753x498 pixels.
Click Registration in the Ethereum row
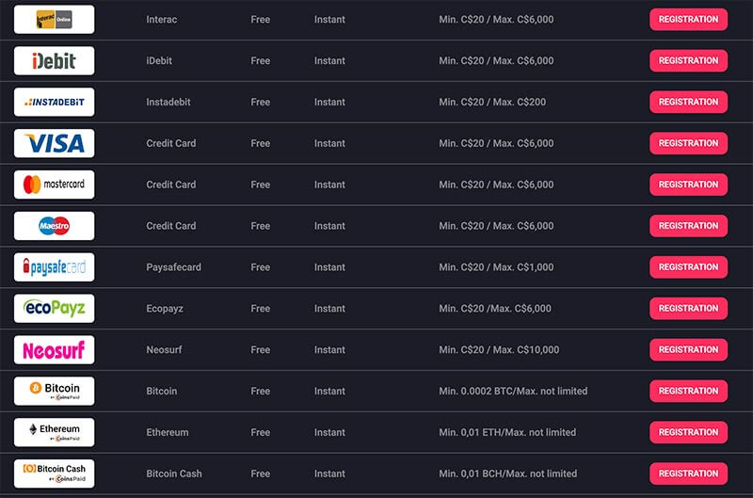point(688,432)
